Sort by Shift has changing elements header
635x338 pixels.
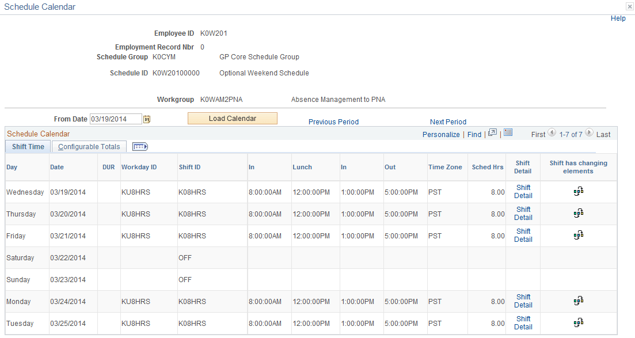(x=579, y=167)
